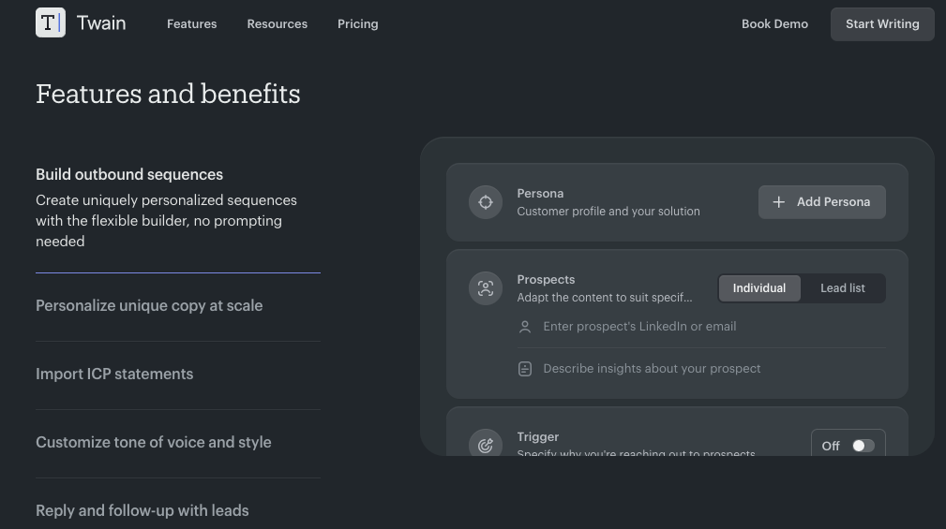Expand Customize tone of voice and style
The image size is (946, 529).
[x=154, y=443]
